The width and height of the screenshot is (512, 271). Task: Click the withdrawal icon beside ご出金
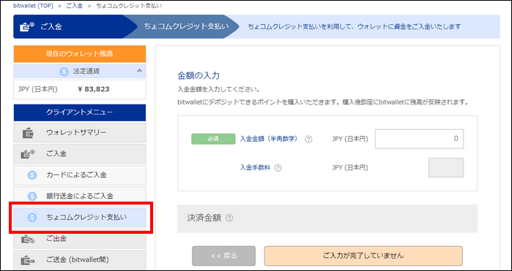pos(28,240)
